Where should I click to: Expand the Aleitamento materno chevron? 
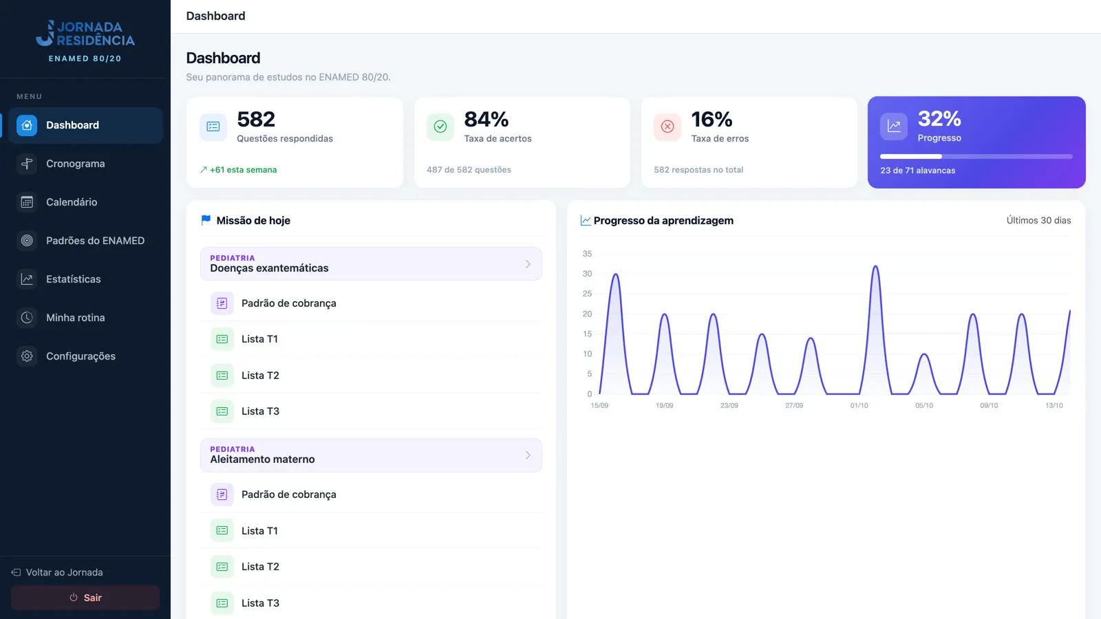[528, 455]
